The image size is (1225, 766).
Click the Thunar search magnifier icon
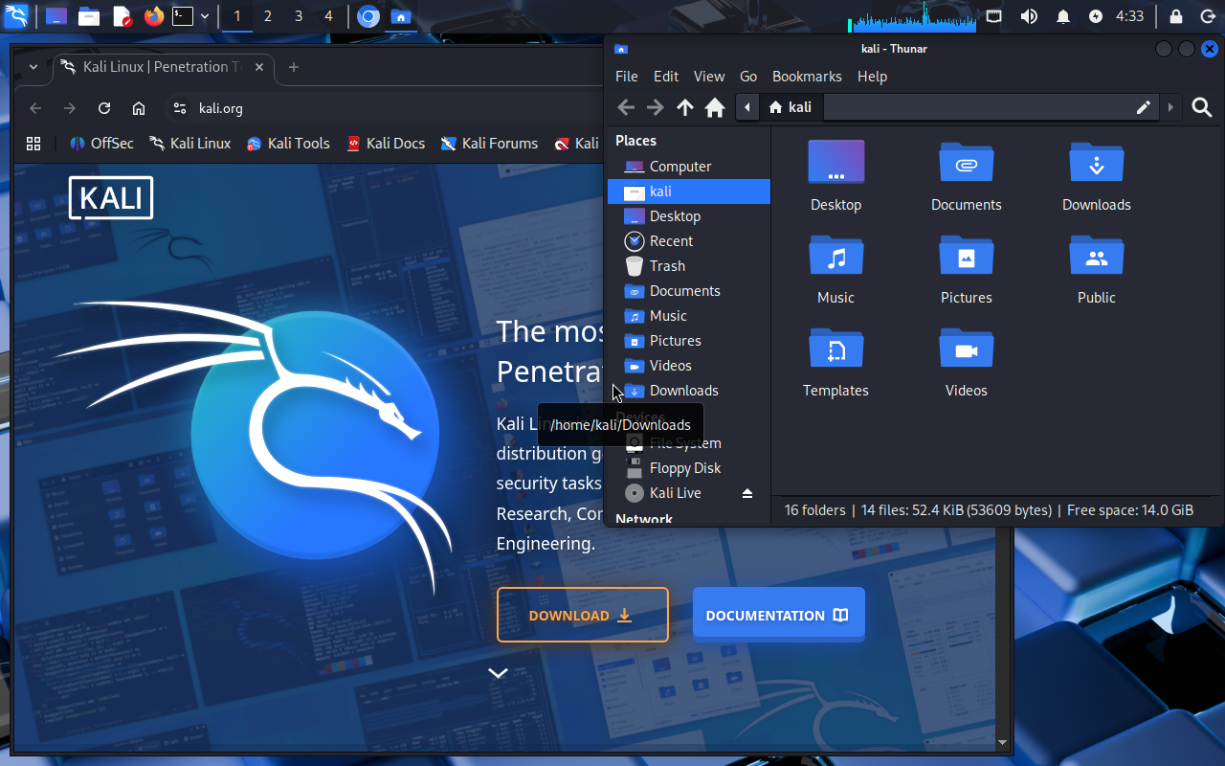(1202, 108)
